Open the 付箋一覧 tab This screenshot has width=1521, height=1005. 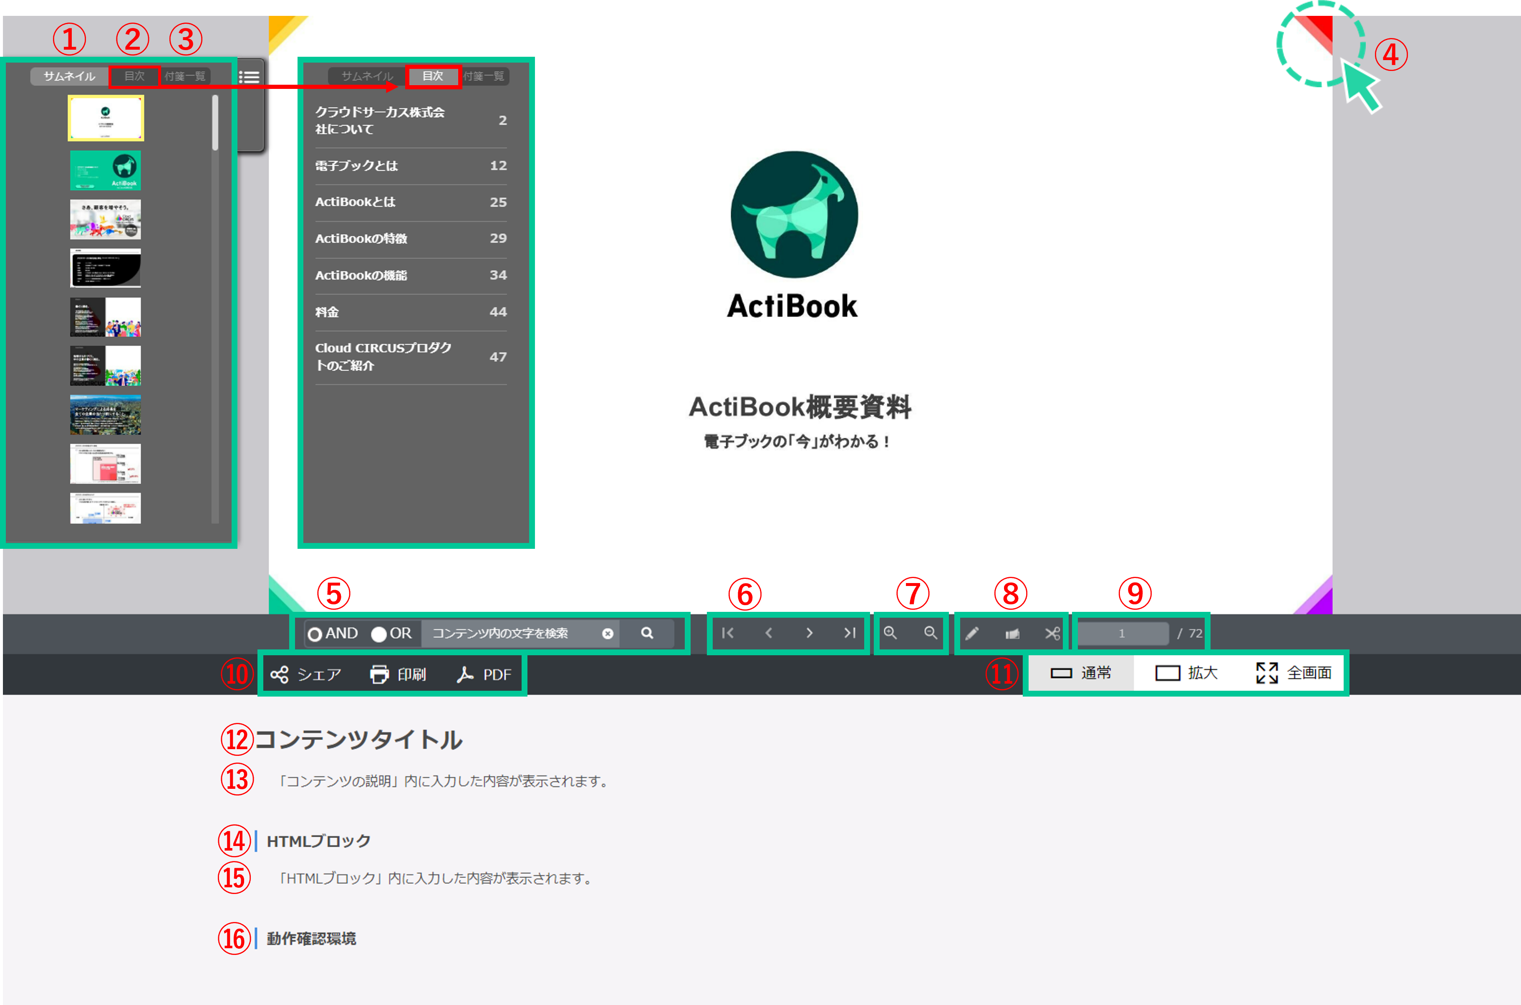184,76
